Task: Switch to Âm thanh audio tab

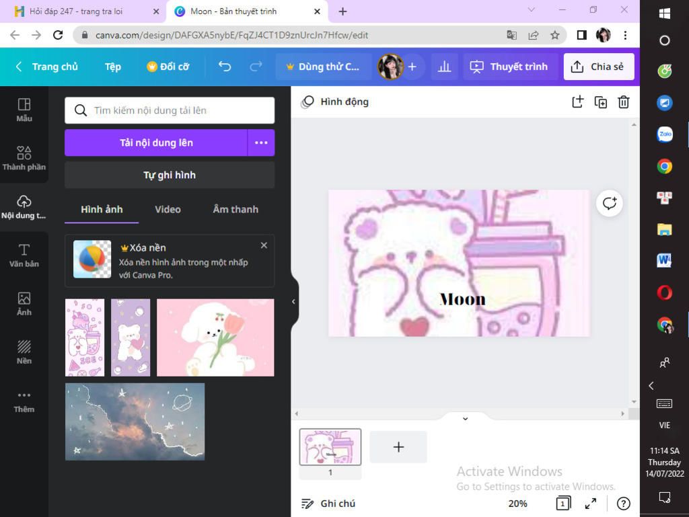Action: coord(235,209)
